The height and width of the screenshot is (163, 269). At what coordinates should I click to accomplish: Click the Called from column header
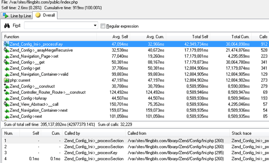pyautogui.click(x=177, y=133)
